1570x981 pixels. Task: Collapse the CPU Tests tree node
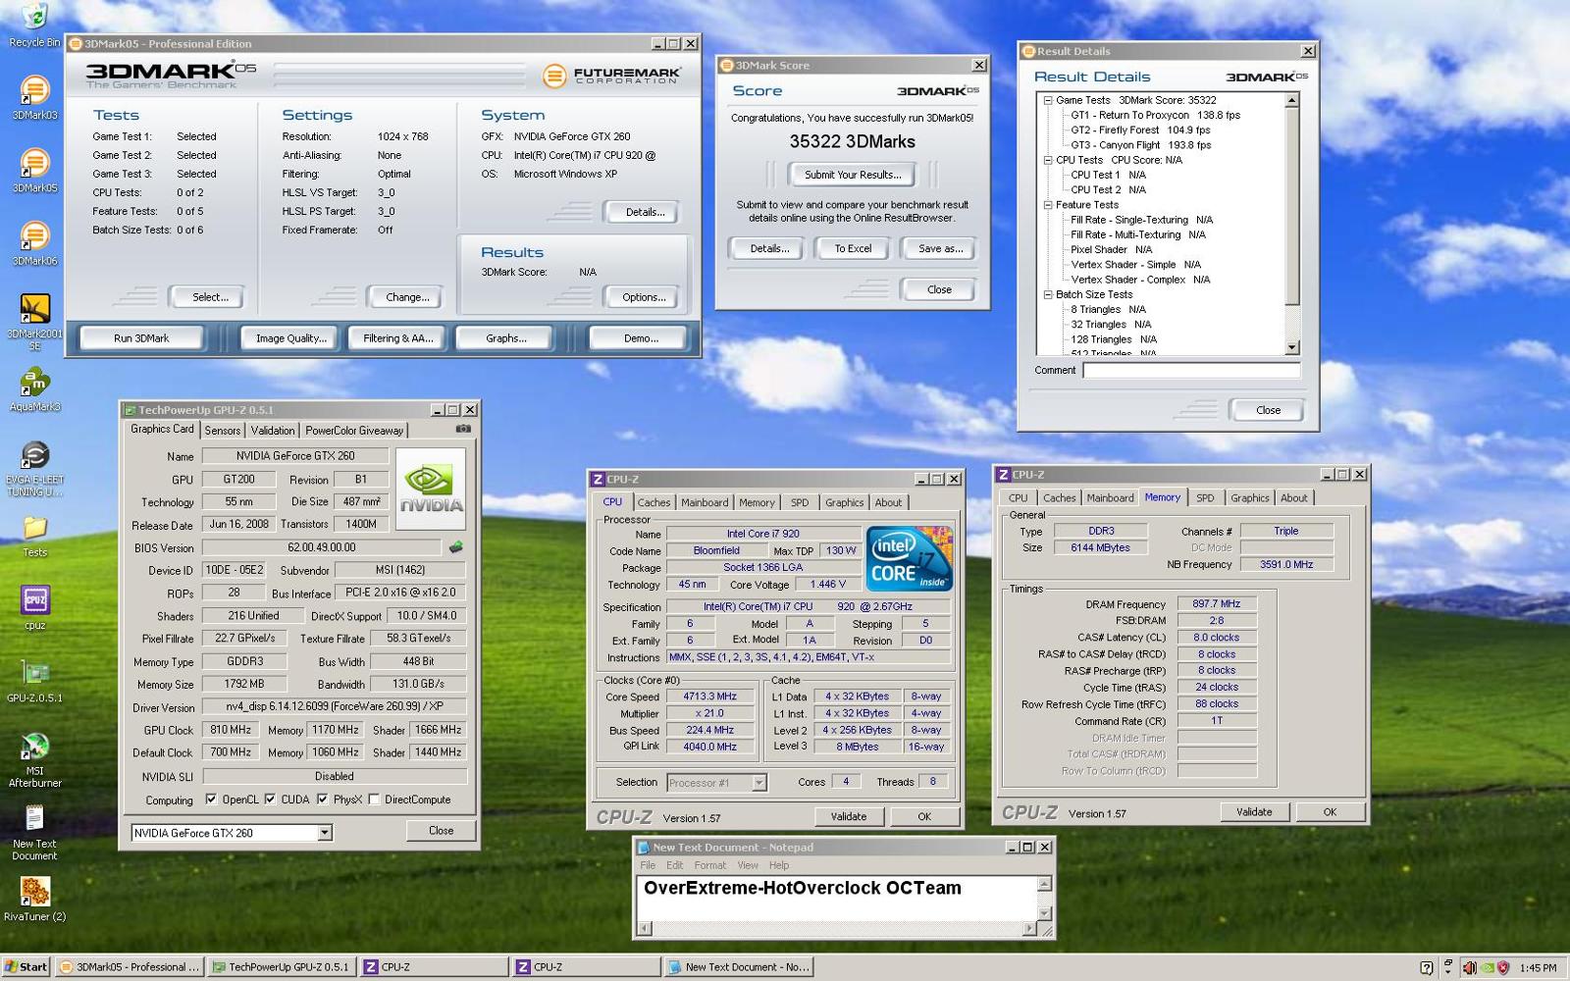pyautogui.click(x=1047, y=160)
